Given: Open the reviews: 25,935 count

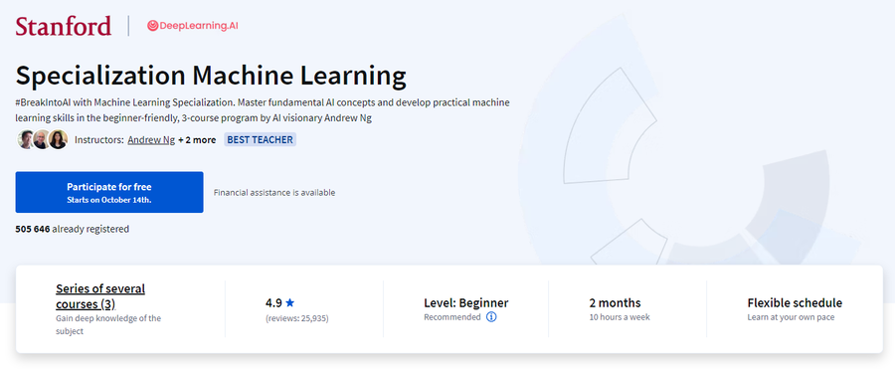Looking at the screenshot, I should click(x=297, y=318).
